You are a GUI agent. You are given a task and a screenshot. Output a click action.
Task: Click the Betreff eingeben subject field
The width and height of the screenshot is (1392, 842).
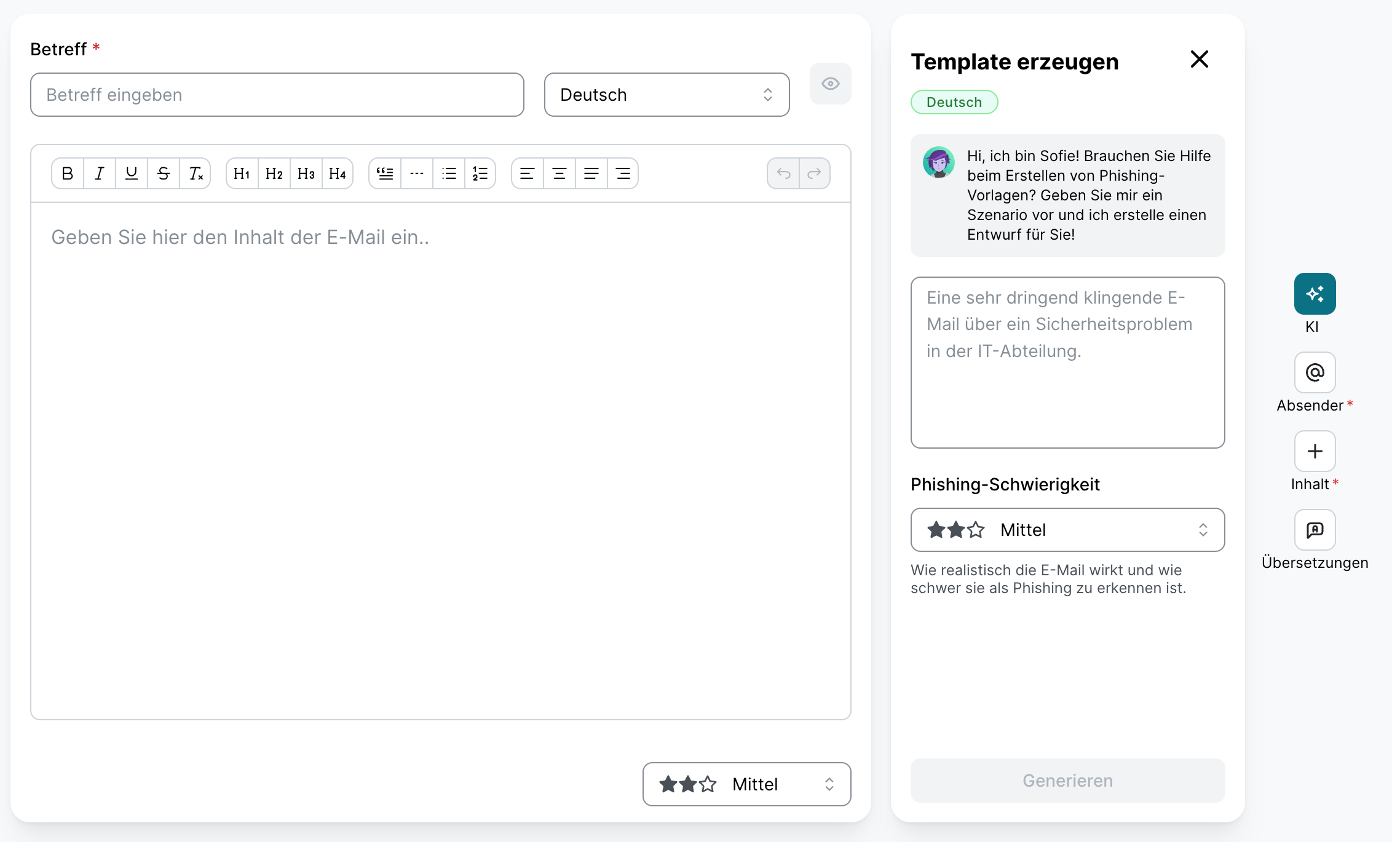pyautogui.click(x=277, y=95)
